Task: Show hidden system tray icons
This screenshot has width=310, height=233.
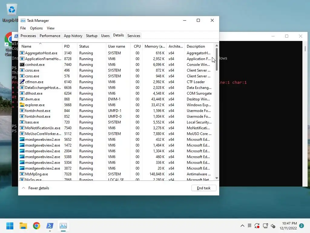Action: coord(242,226)
